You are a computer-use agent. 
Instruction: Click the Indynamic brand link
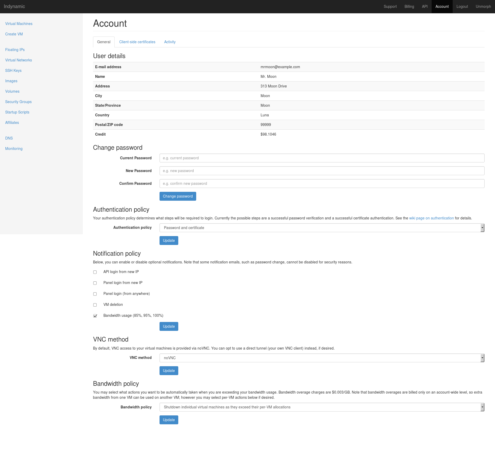[x=14, y=7]
